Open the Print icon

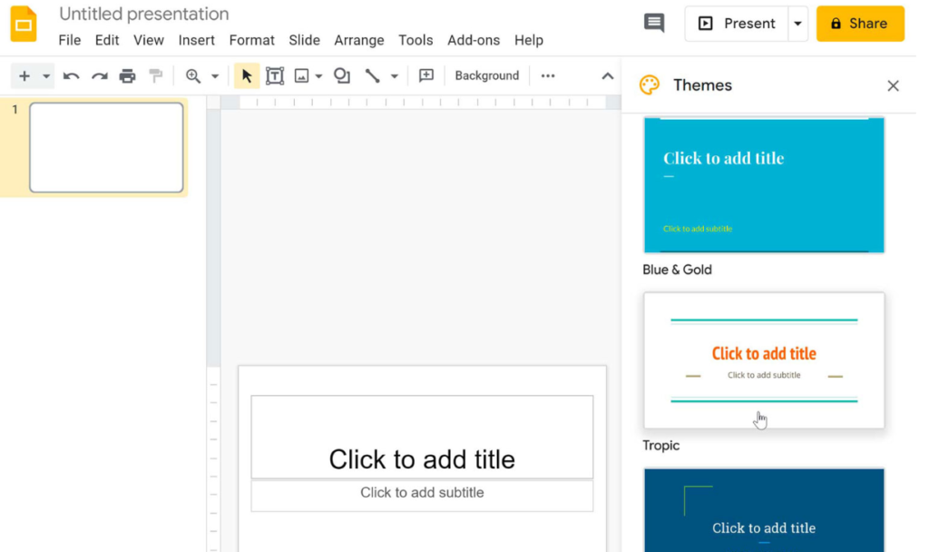(127, 75)
